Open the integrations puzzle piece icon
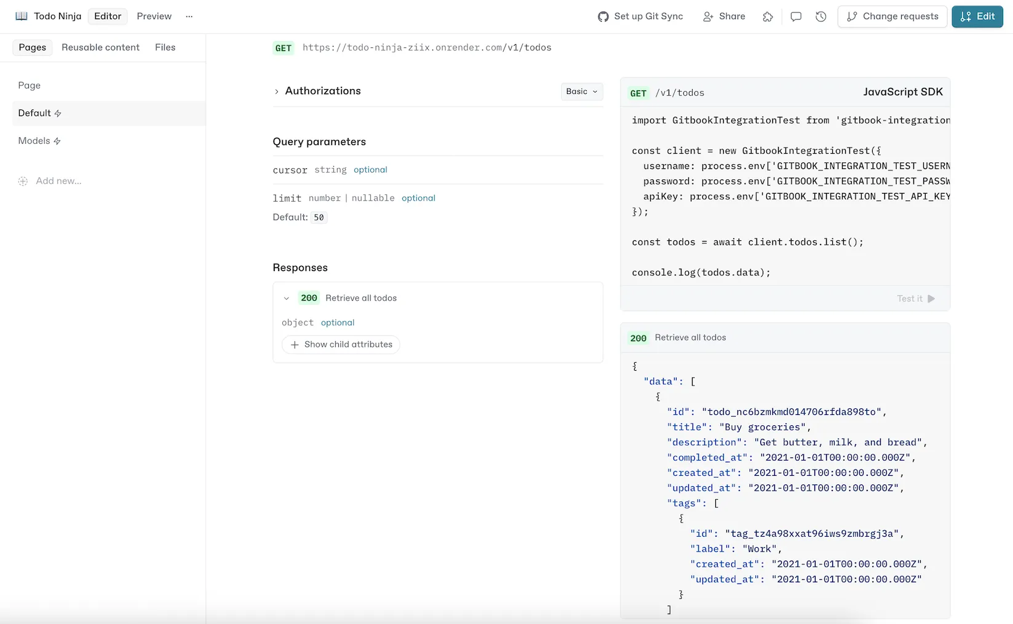1013x624 pixels. [x=768, y=17]
